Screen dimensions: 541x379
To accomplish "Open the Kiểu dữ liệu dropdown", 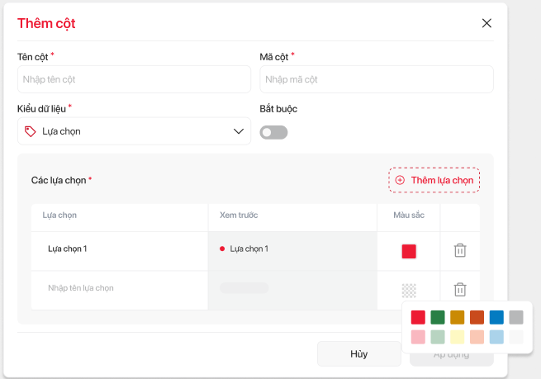I will point(134,131).
